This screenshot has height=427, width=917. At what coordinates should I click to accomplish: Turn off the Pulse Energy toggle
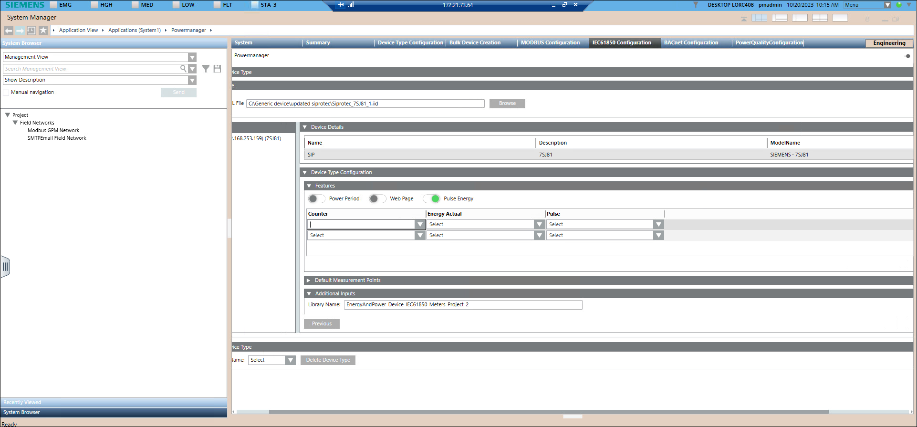(431, 199)
